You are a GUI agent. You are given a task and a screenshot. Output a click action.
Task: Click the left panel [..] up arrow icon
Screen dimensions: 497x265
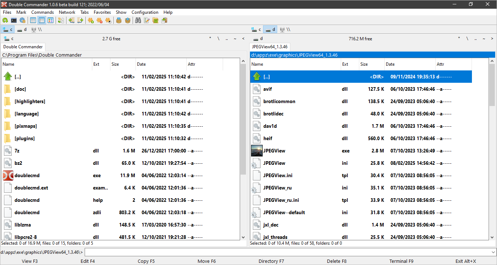pyautogui.click(x=8, y=77)
